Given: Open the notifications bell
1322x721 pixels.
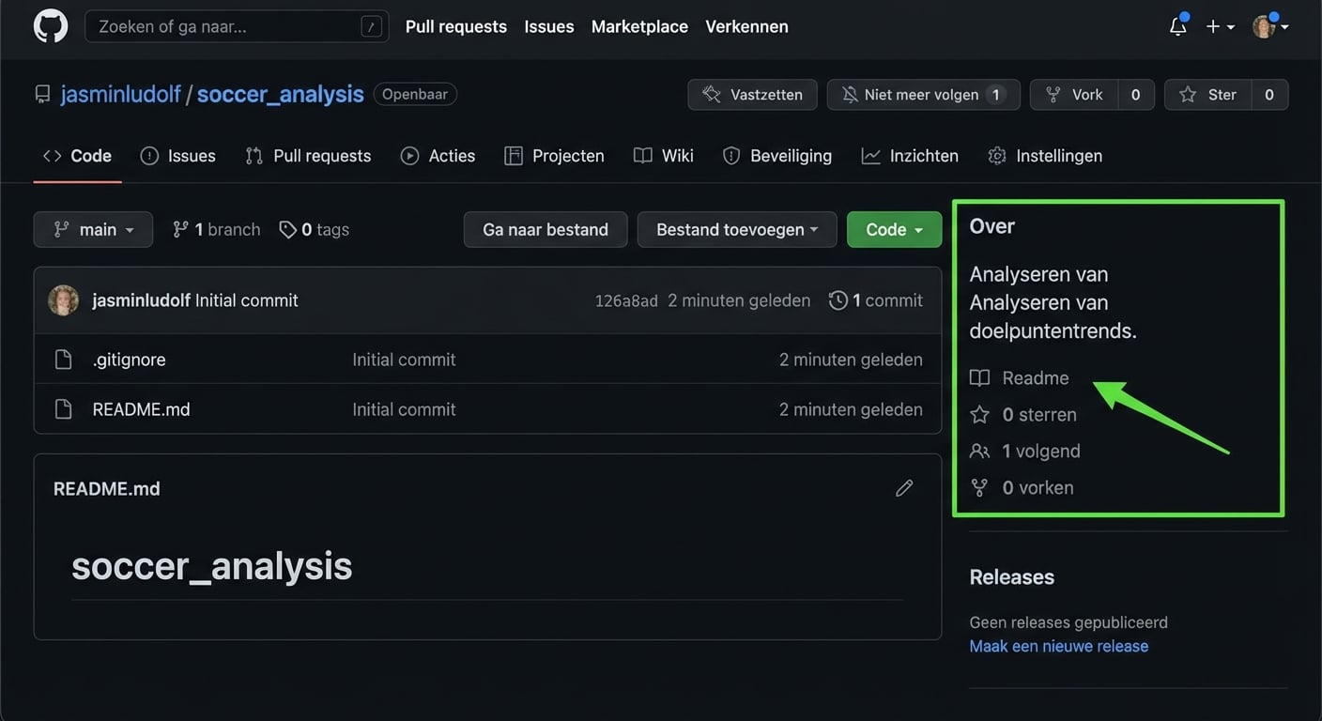Looking at the screenshot, I should (x=1177, y=26).
